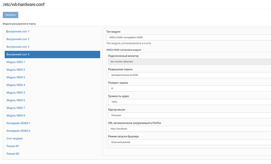The image size is (271, 164).
Task: Click the Записать save button
Action: tap(11, 15)
